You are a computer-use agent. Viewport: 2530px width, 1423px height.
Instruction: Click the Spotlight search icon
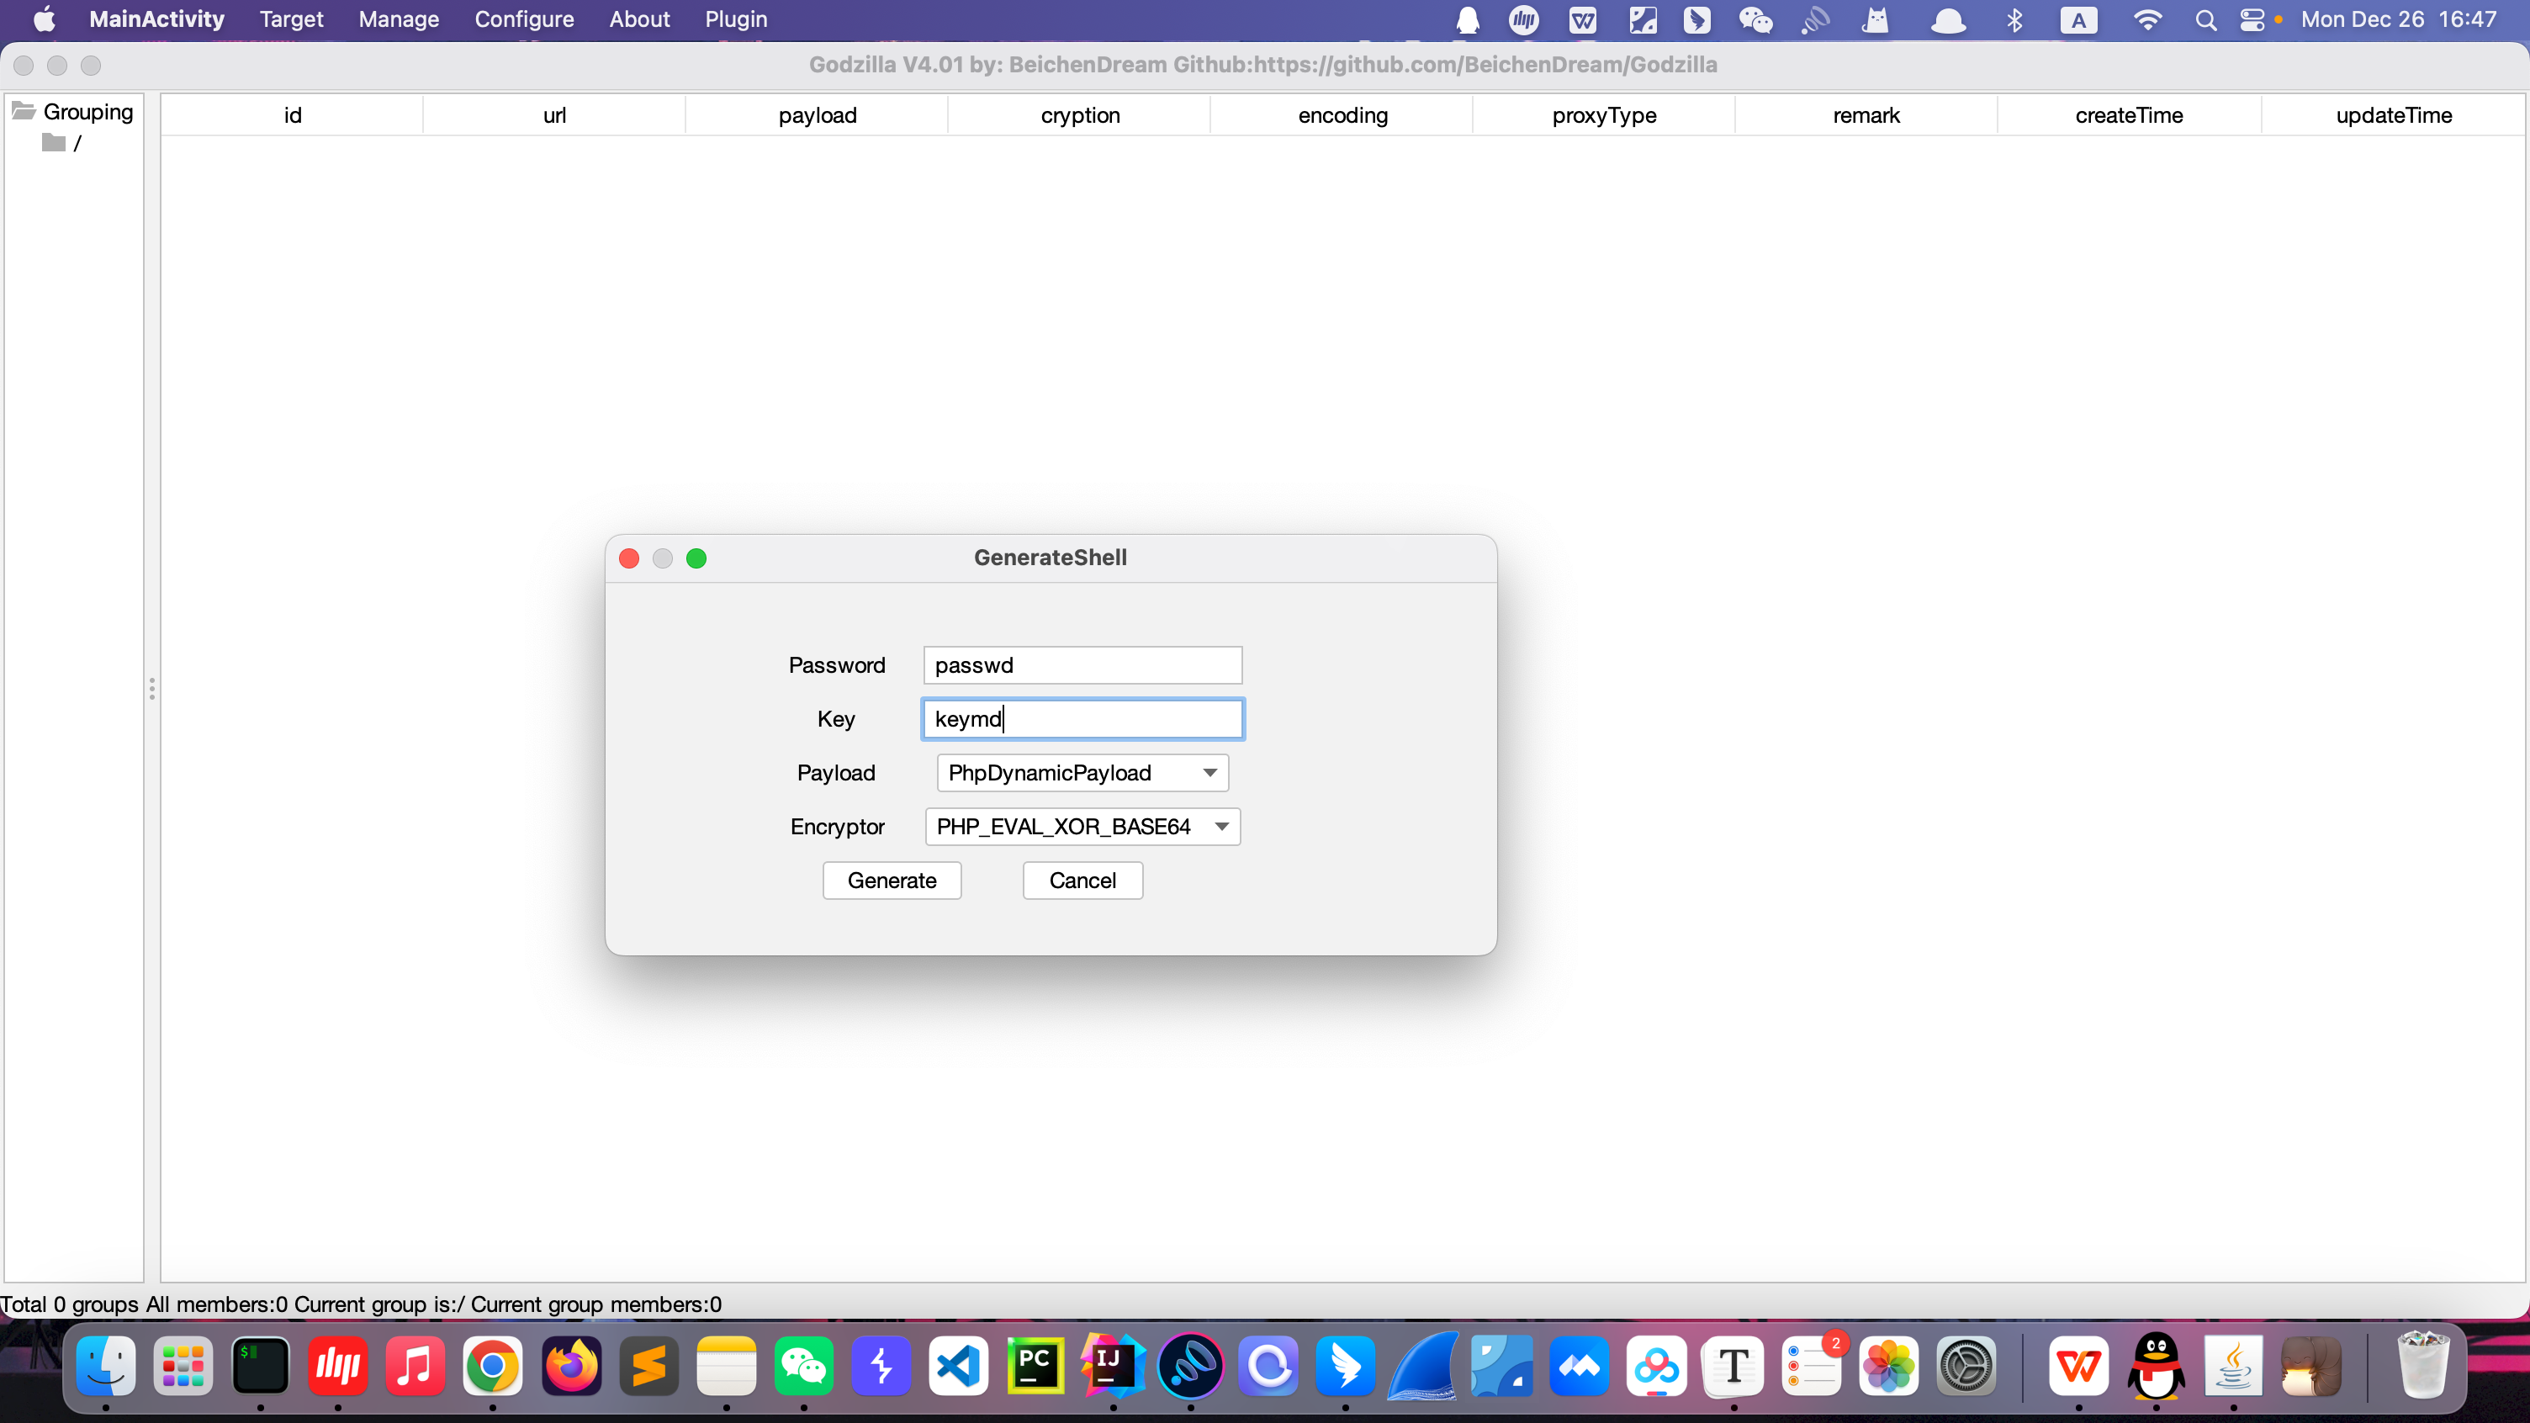click(x=2206, y=19)
